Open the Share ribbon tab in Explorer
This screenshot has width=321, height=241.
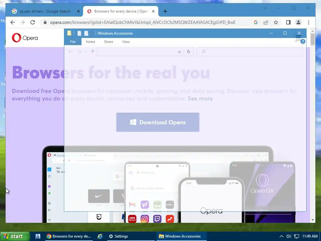[x=108, y=42]
